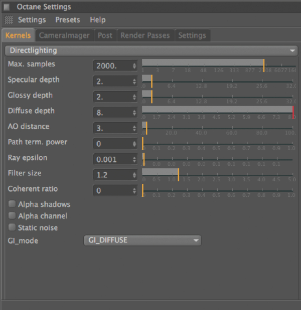301x310 pixels.
Task: Switch to the Render Passes tab
Action: pos(145,36)
